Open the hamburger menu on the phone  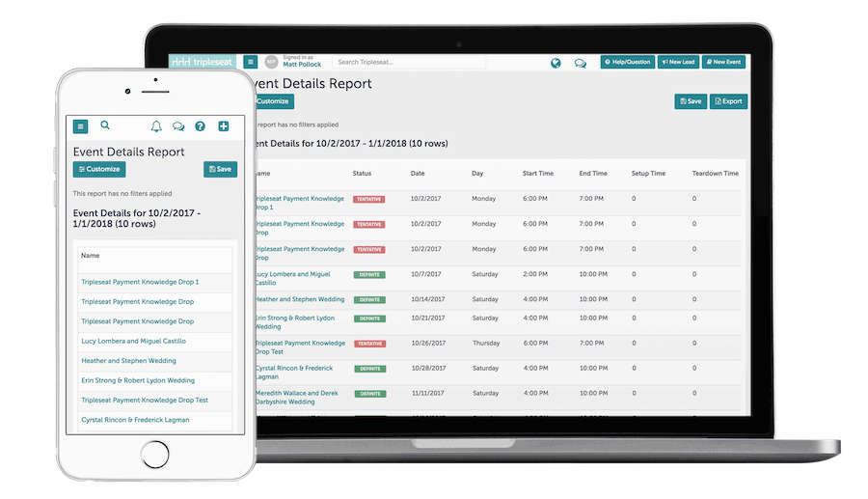coord(81,126)
